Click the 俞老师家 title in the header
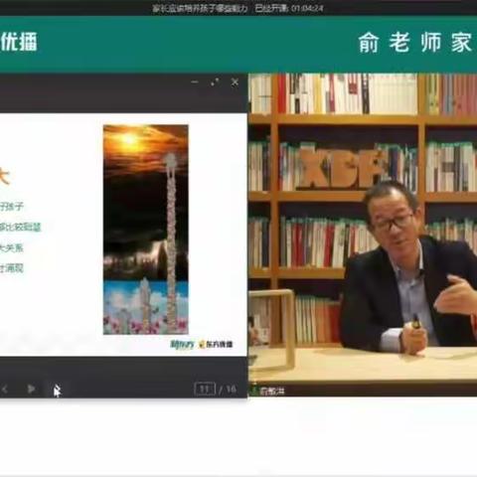The width and height of the screenshot is (477, 477). click(x=415, y=43)
